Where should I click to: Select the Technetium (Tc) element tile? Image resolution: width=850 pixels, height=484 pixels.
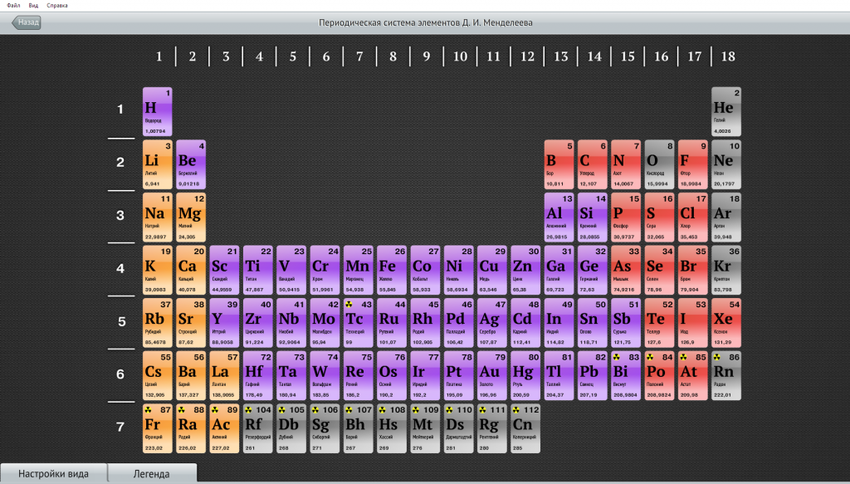pos(359,324)
